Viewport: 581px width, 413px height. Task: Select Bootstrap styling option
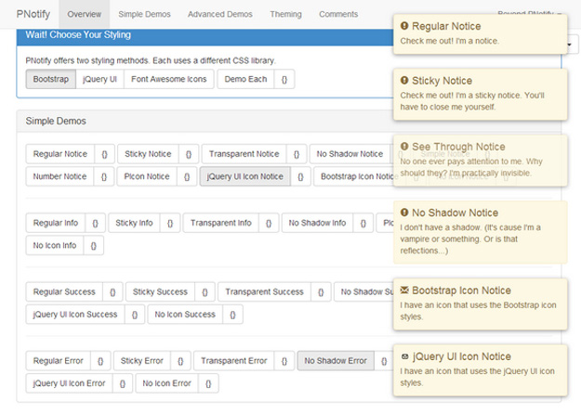50,80
